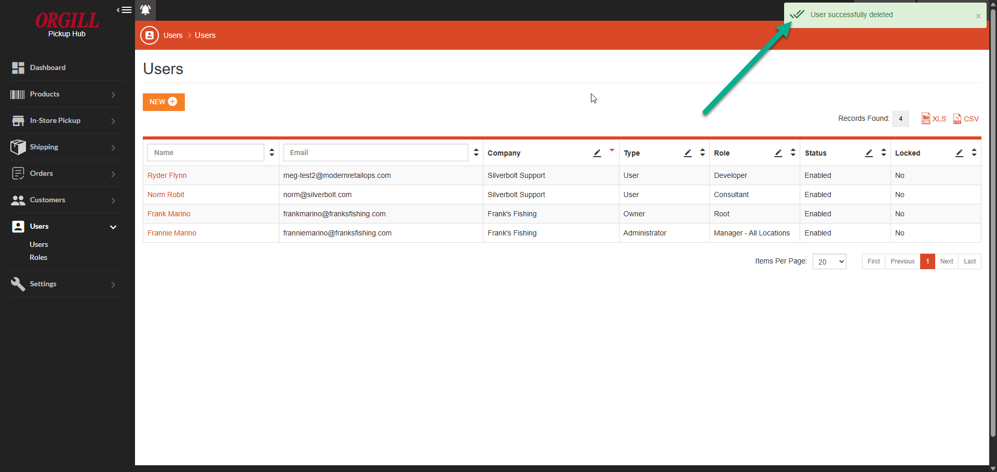Sort by the Type column arrows
Screen dimensions: 997x472
(702, 152)
